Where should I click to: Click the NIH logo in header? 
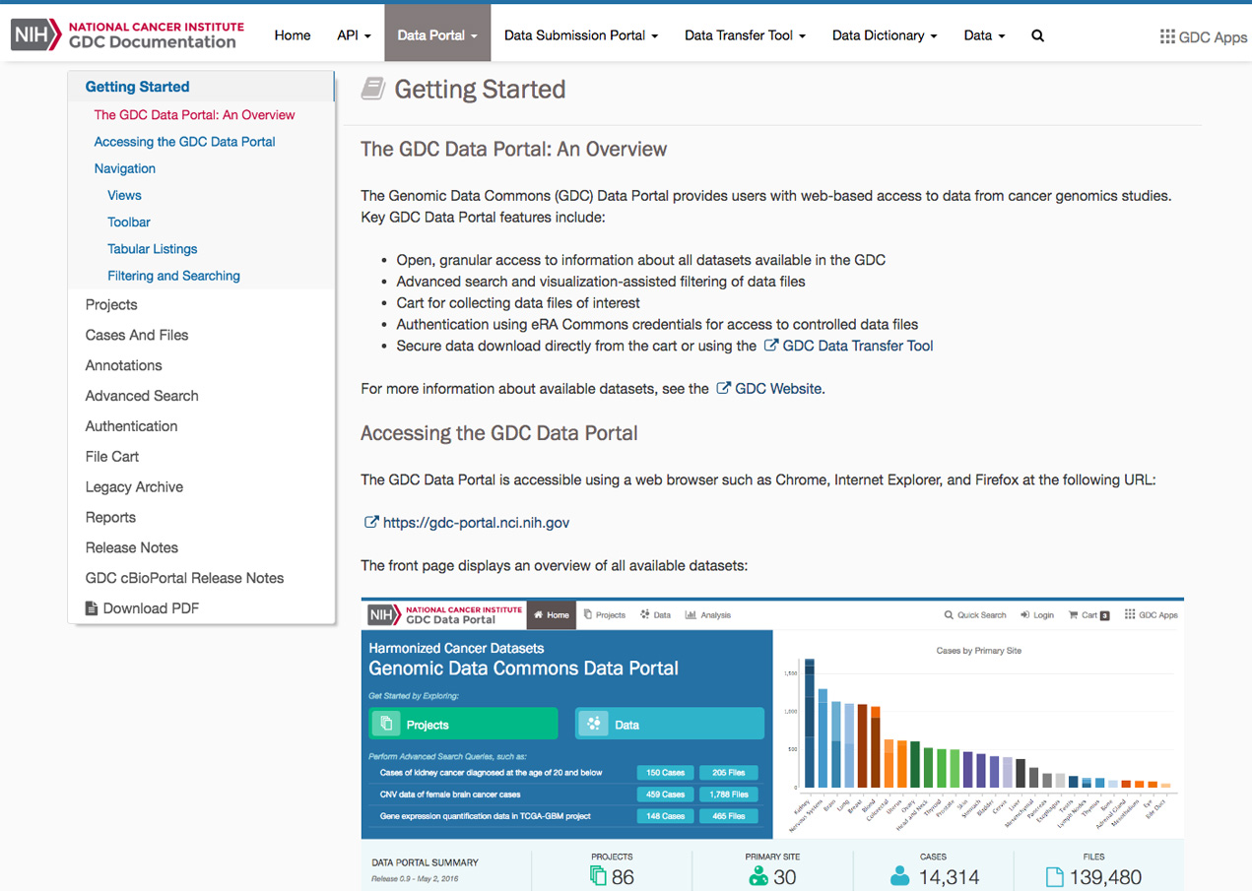(36, 34)
